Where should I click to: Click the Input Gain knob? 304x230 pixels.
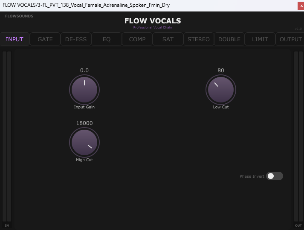[84, 90]
